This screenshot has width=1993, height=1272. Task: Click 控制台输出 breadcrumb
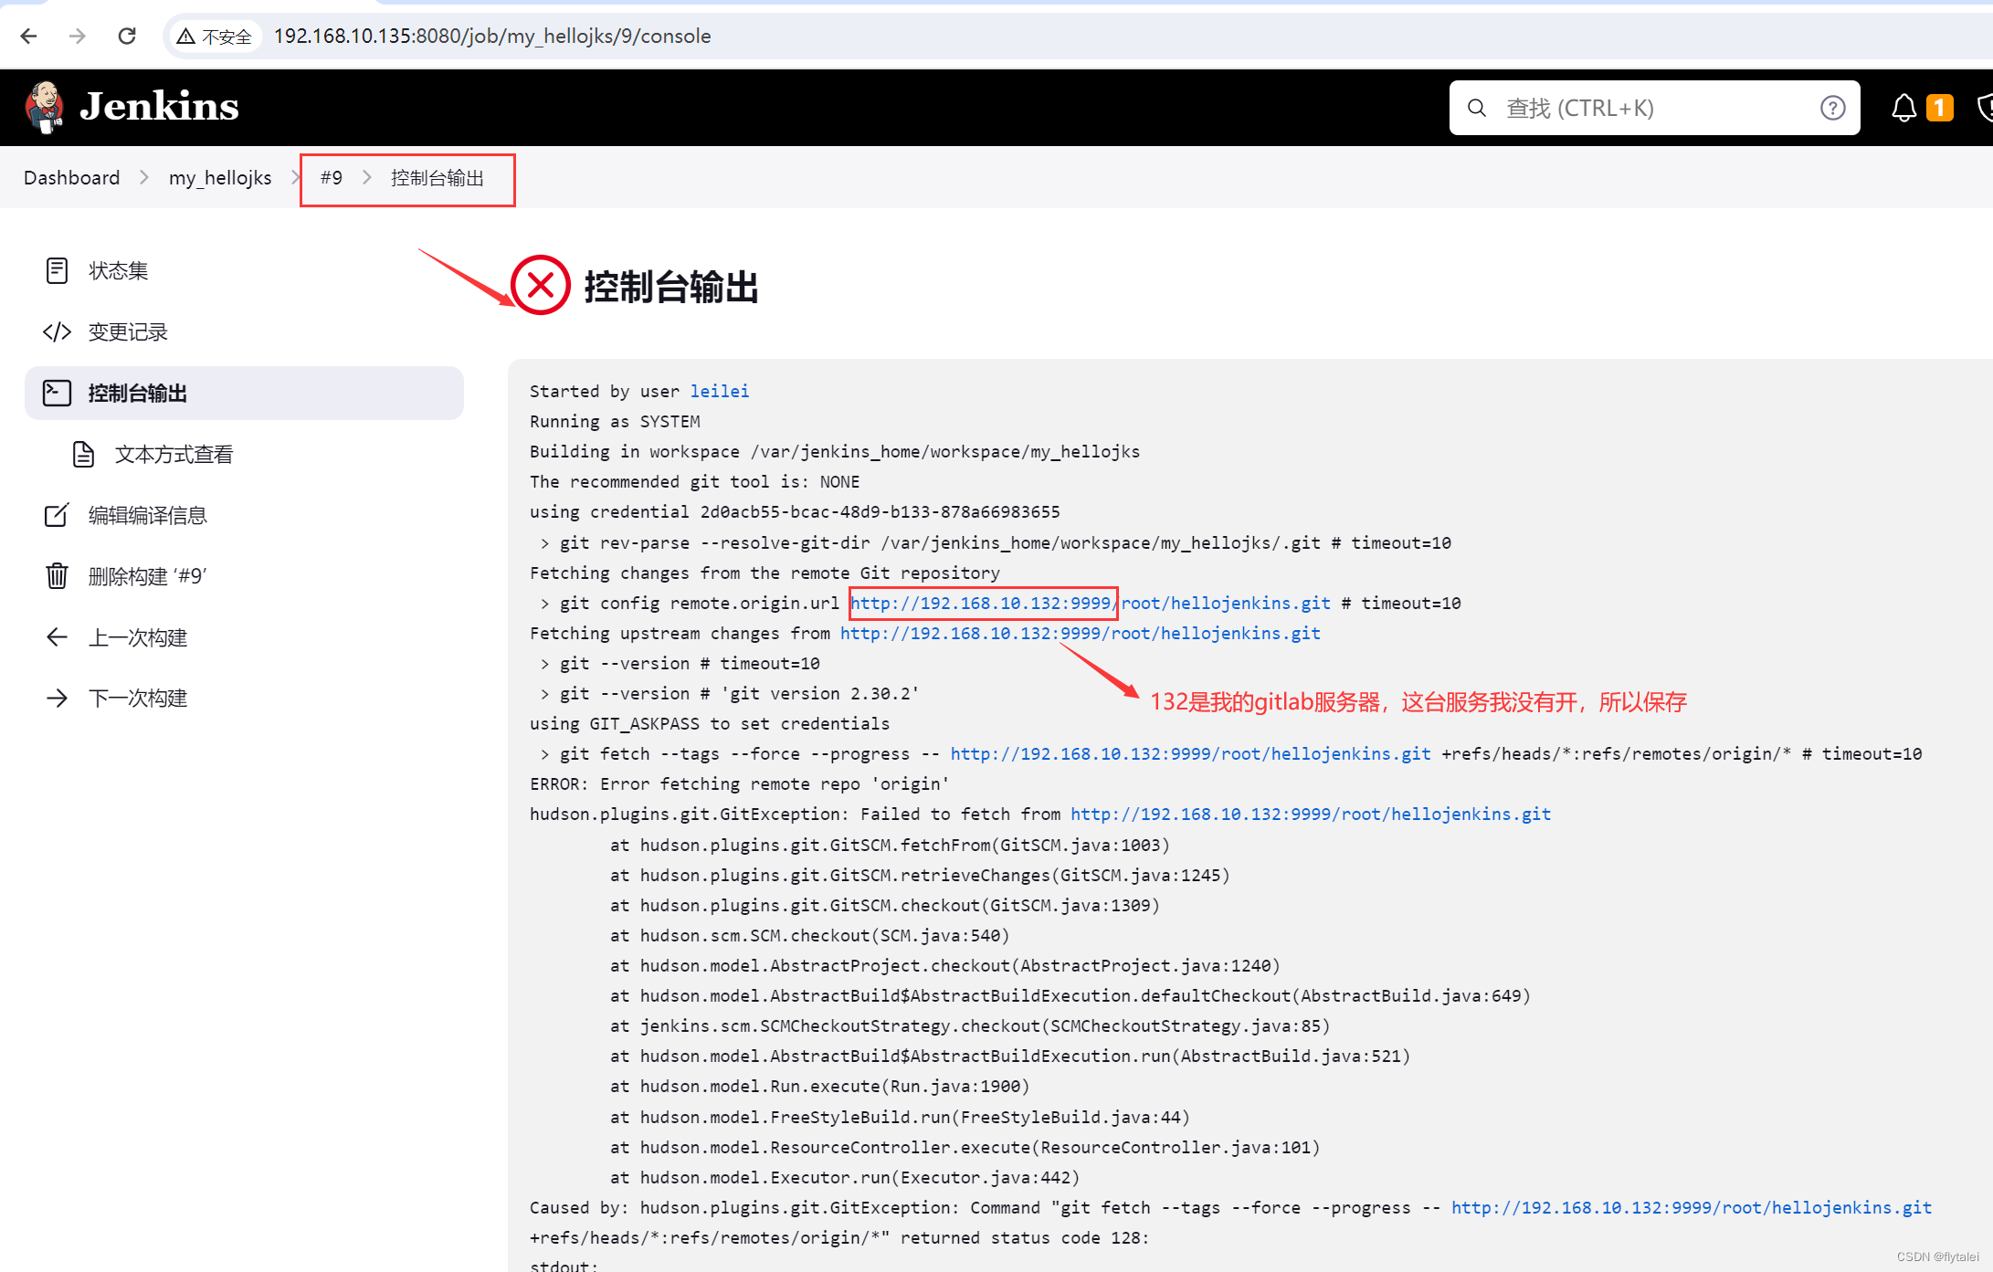click(x=438, y=178)
